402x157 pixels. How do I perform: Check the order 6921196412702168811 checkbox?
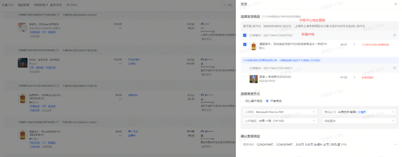pos(244,68)
